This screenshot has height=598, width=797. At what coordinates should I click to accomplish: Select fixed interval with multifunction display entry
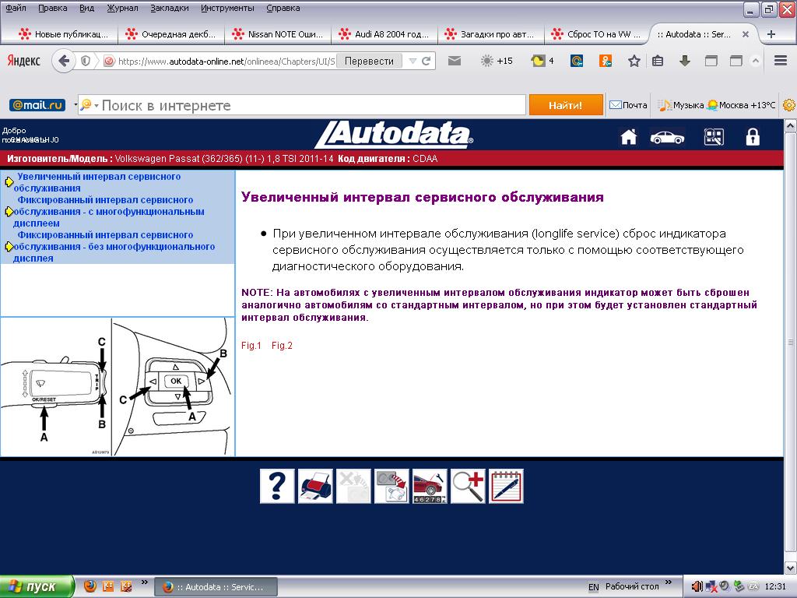[109, 212]
